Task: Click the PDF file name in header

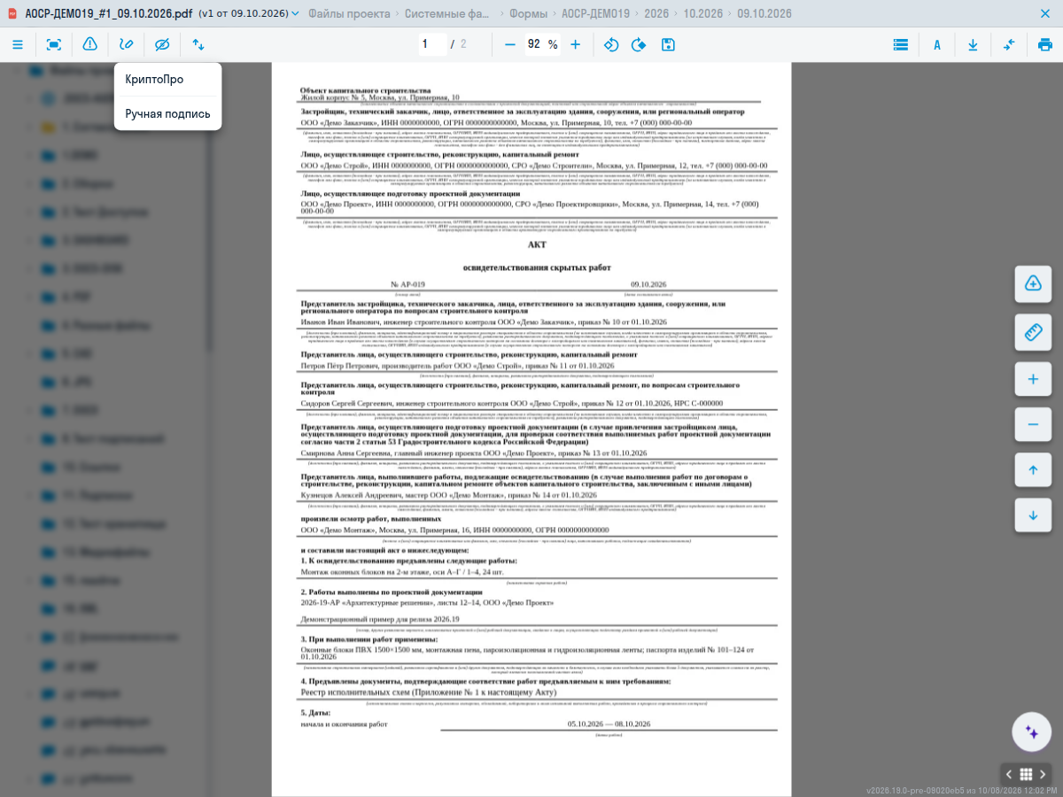Action: click(108, 14)
